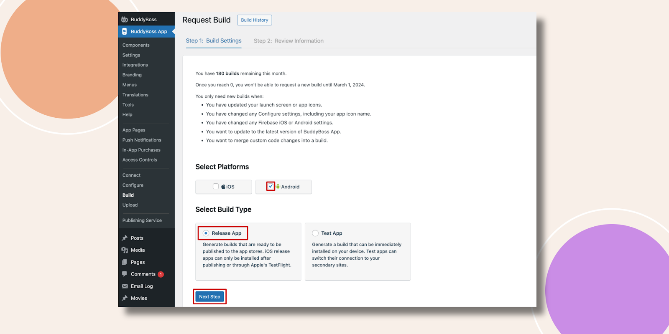Click the Pages document icon
The width and height of the screenshot is (669, 334).
(x=125, y=262)
